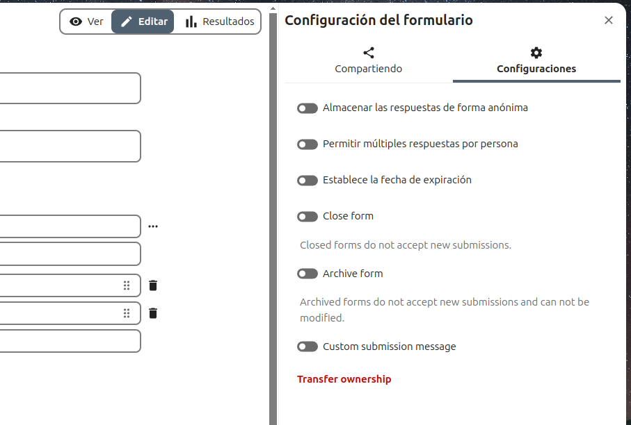
Task: Open the Resultados bar chart view
Action: [x=220, y=22]
